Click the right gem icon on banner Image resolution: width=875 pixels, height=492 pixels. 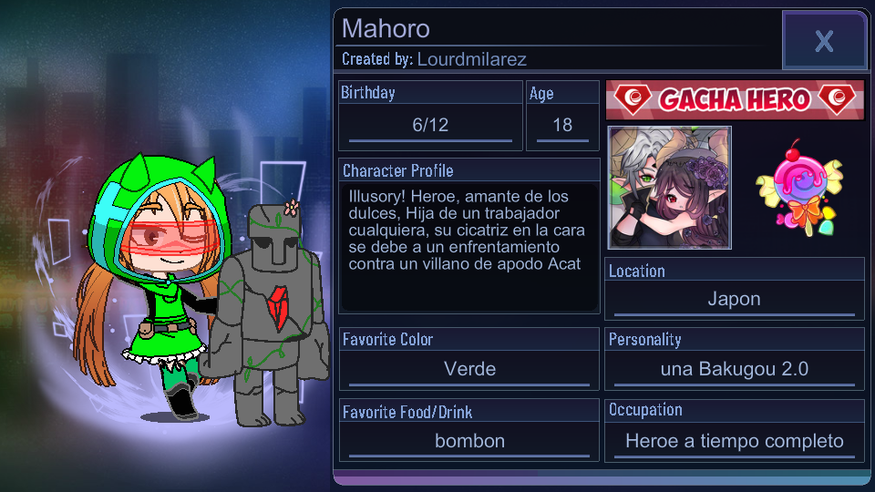pyautogui.click(x=837, y=98)
